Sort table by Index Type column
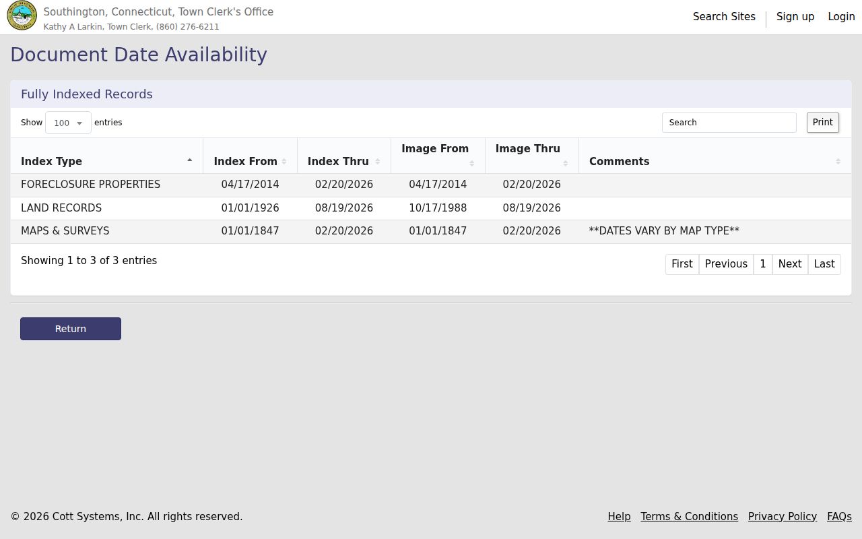 [106, 156]
